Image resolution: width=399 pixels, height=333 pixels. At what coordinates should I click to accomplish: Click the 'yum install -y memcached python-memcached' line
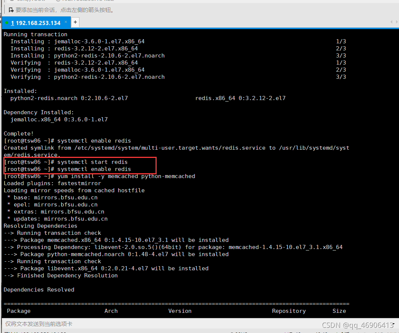(x=100, y=176)
